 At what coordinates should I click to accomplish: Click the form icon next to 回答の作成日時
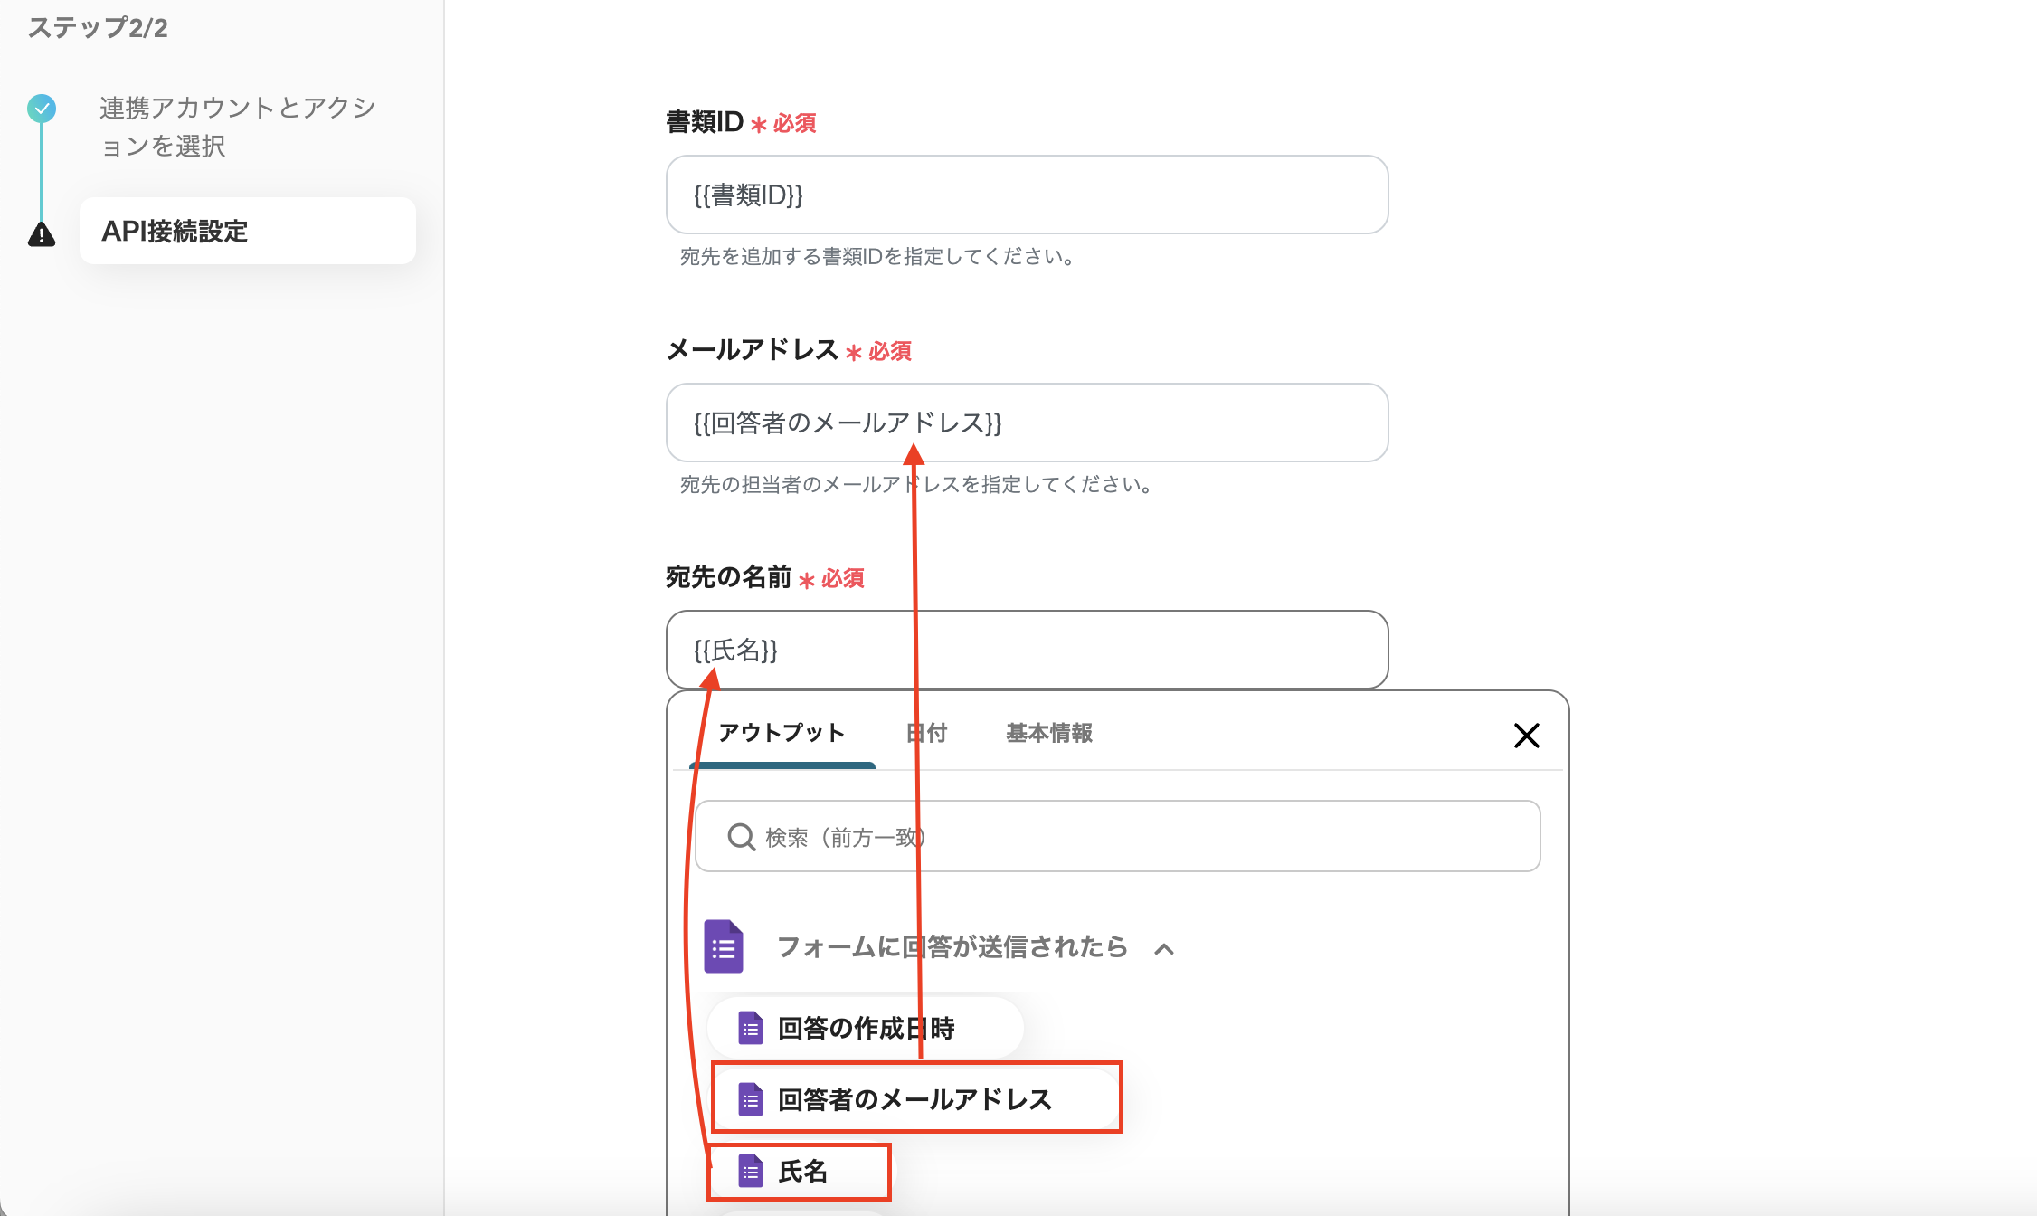pyautogui.click(x=750, y=1028)
